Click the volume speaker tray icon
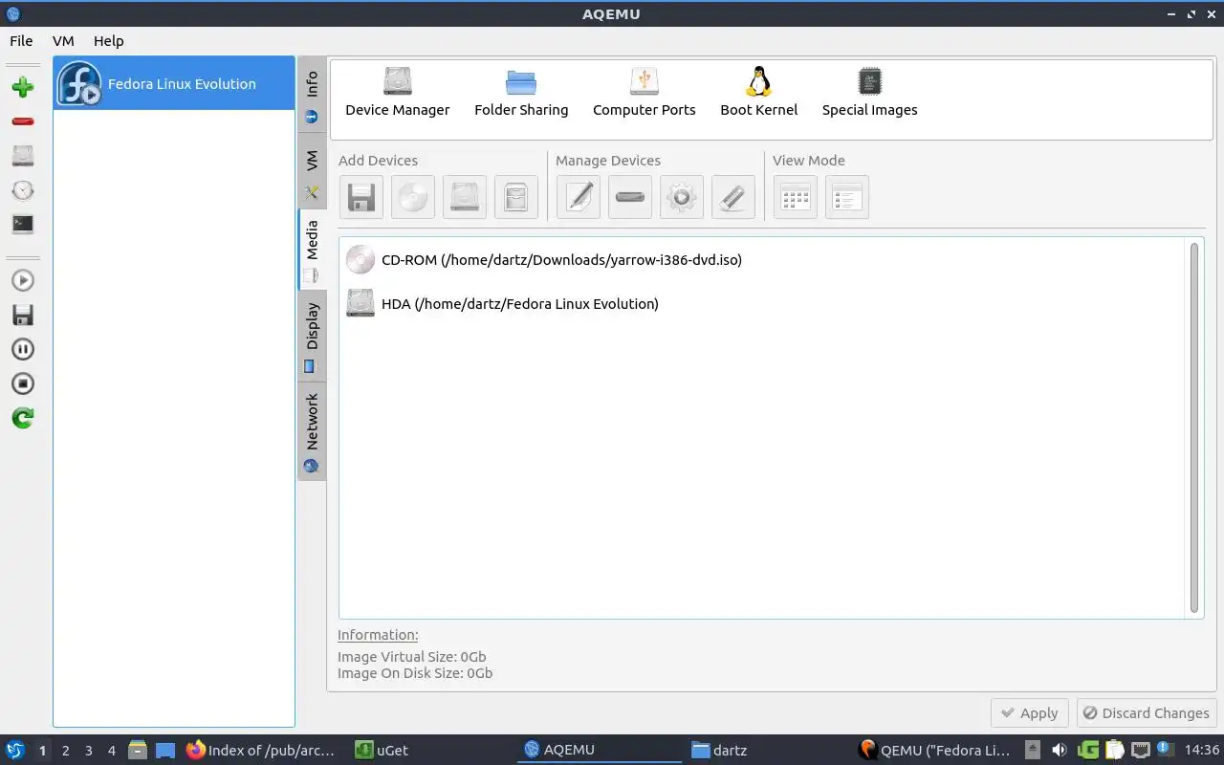This screenshot has height=765, width=1224. 1060,751
